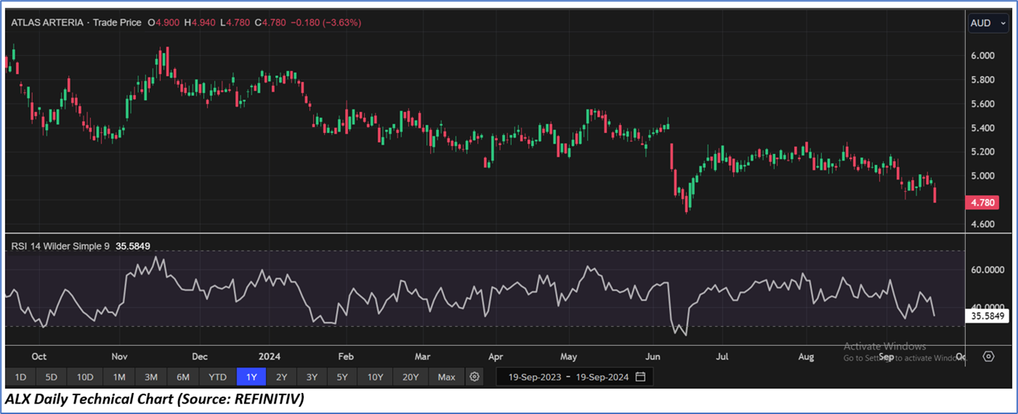Image resolution: width=1018 pixels, height=414 pixels.
Task: Select the 1M time period
Action: 120,377
